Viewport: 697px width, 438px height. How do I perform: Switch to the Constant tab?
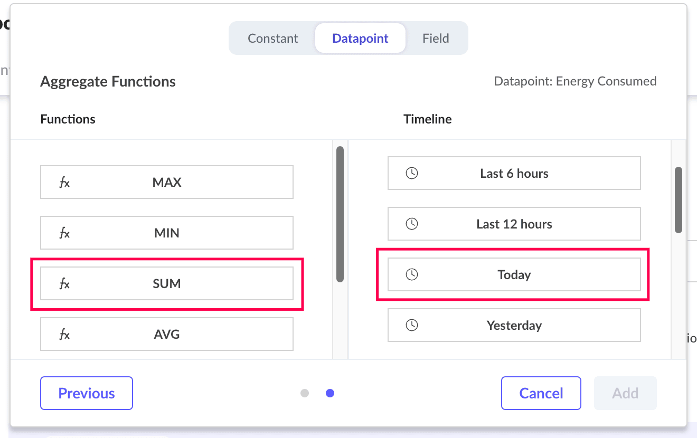click(x=273, y=39)
